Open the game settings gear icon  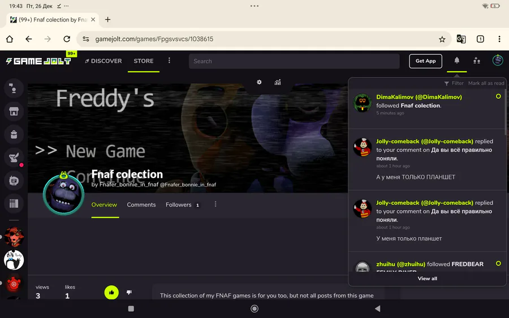click(259, 82)
